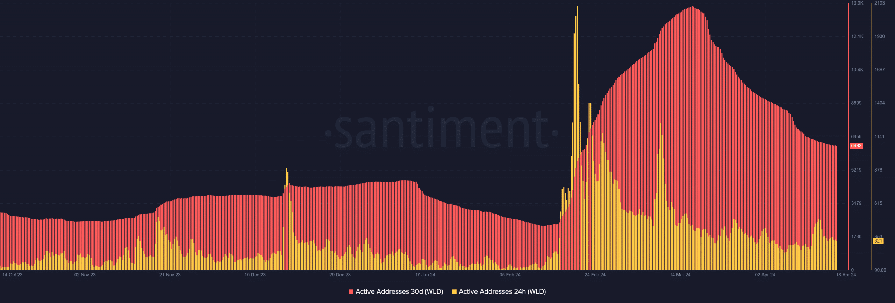895x303 pixels.
Task: Click the 615 right axis value
Action: [878, 203]
